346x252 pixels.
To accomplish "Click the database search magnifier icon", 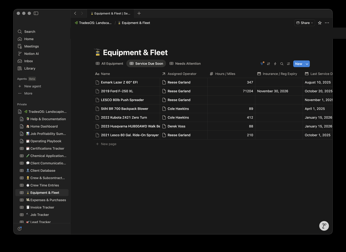I will [x=282, y=64].
